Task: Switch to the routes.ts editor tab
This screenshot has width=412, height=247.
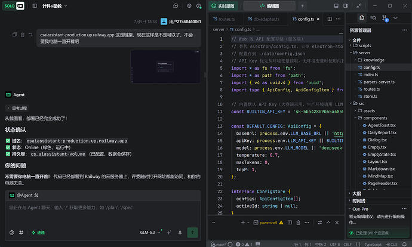Action: point(224,19)
